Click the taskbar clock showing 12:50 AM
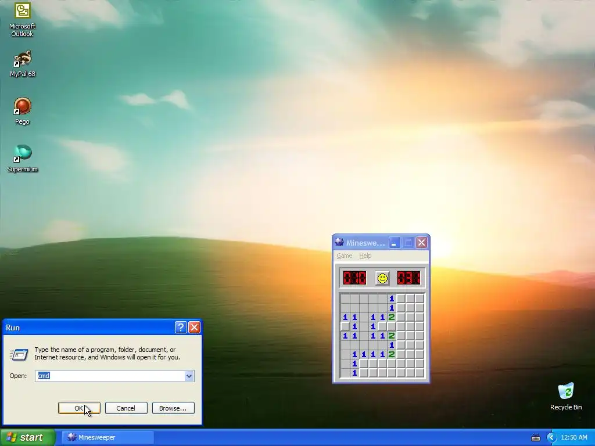The height and width of the screenshot is (446, 595). coord(574,438)
